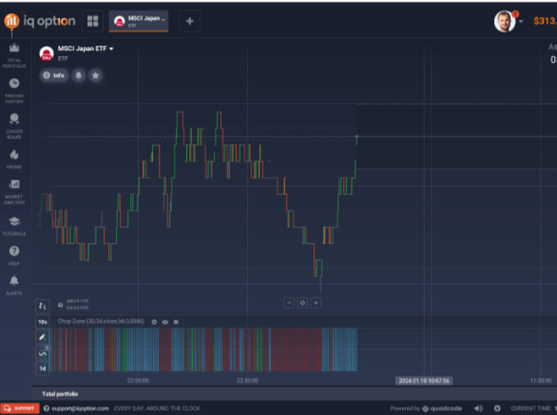Toggle sound with the speaker icon

point(479,409)
